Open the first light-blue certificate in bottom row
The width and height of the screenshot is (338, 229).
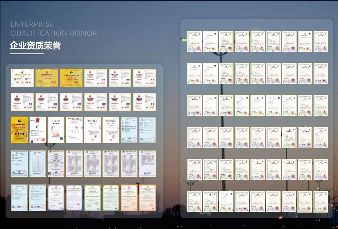coord(19,198)
